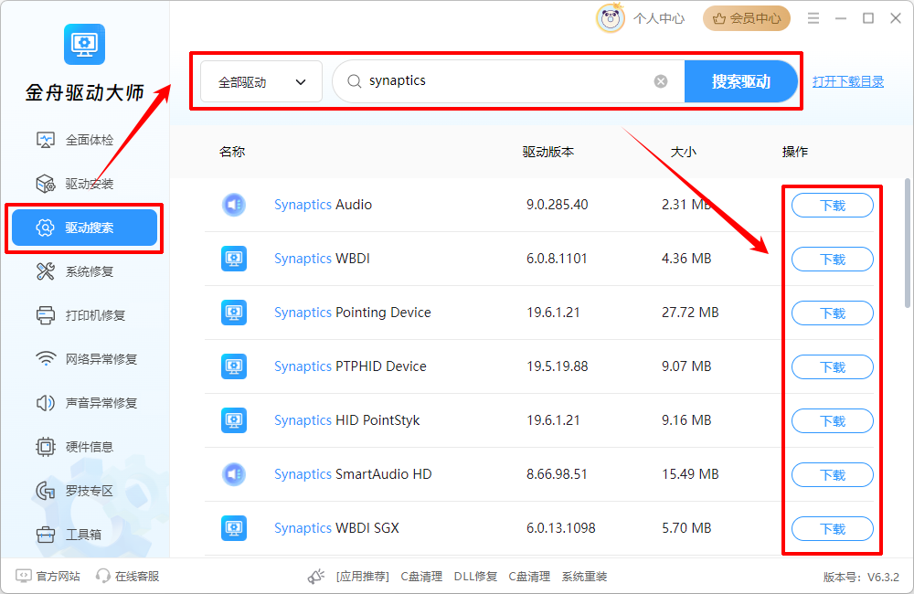914x594 pixels.
Task: Download Synaptics Pointing Device driver
Action: pos(833,313)
